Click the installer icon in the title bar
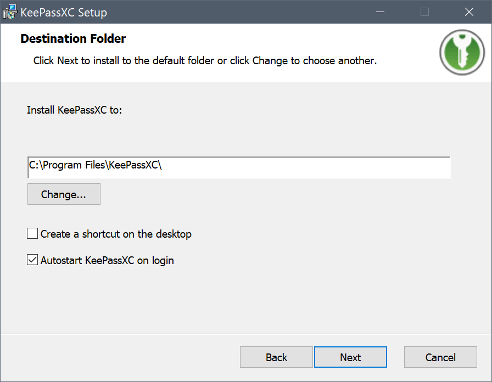Image resolution: width=492 pixels, height=382 pixels. point(10,12)
